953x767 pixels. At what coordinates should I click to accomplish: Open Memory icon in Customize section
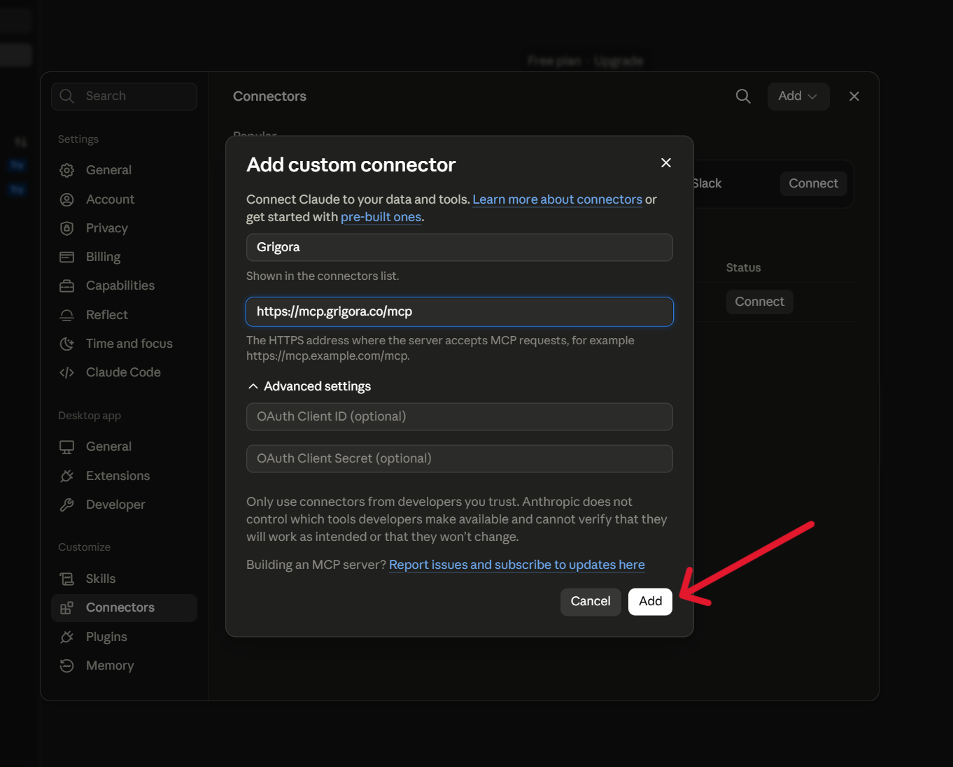pos(67,666)
